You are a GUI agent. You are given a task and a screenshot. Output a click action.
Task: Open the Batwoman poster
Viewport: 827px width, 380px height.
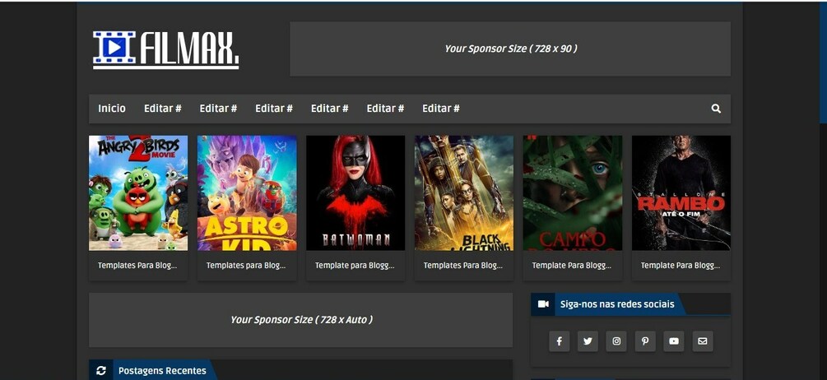point(355,193)
